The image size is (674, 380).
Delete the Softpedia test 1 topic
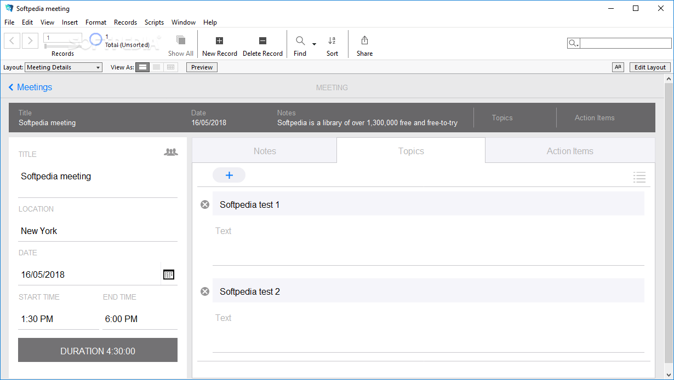(205, 204)
